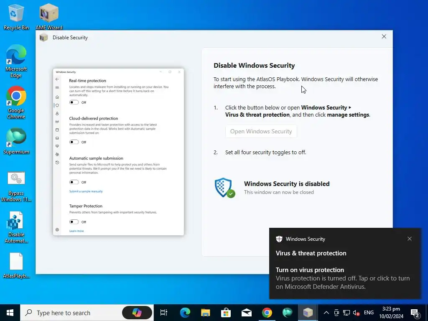Open Supermium from the taskbar
Image resolution: width=428 pixels, height=321 pixels.
click(x=288, y=313)
